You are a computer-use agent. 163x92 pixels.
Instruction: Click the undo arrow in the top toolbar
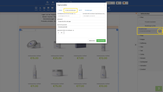pyautogui.click(x=59, y=2)
